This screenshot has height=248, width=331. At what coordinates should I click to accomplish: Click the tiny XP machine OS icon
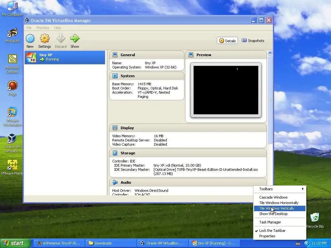31,57
